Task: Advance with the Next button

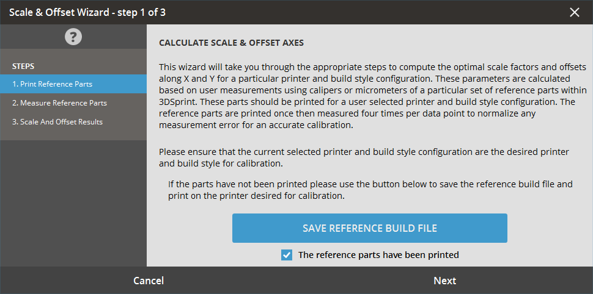Action: coord(445,281)
